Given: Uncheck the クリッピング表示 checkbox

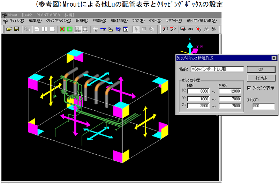Looking at the screenshot, I should coord(249,88).
